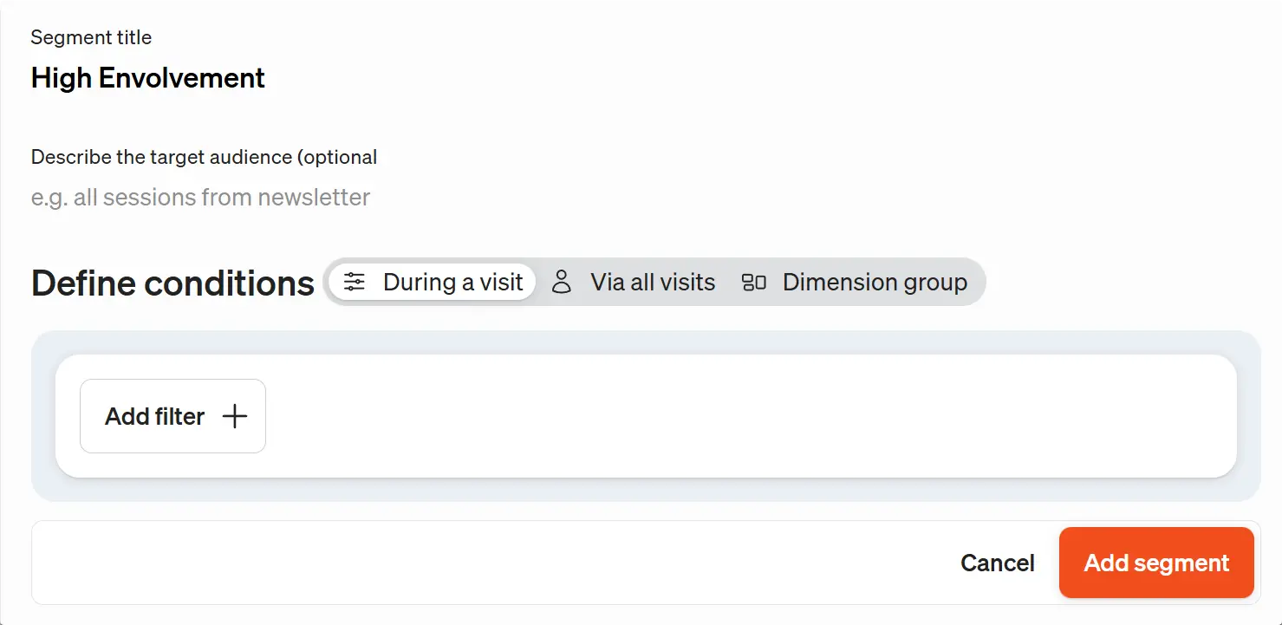The height and width of the screenshot is (625, 1282).
Task: Cancel creating this segment
Action: tap(997, 563)
